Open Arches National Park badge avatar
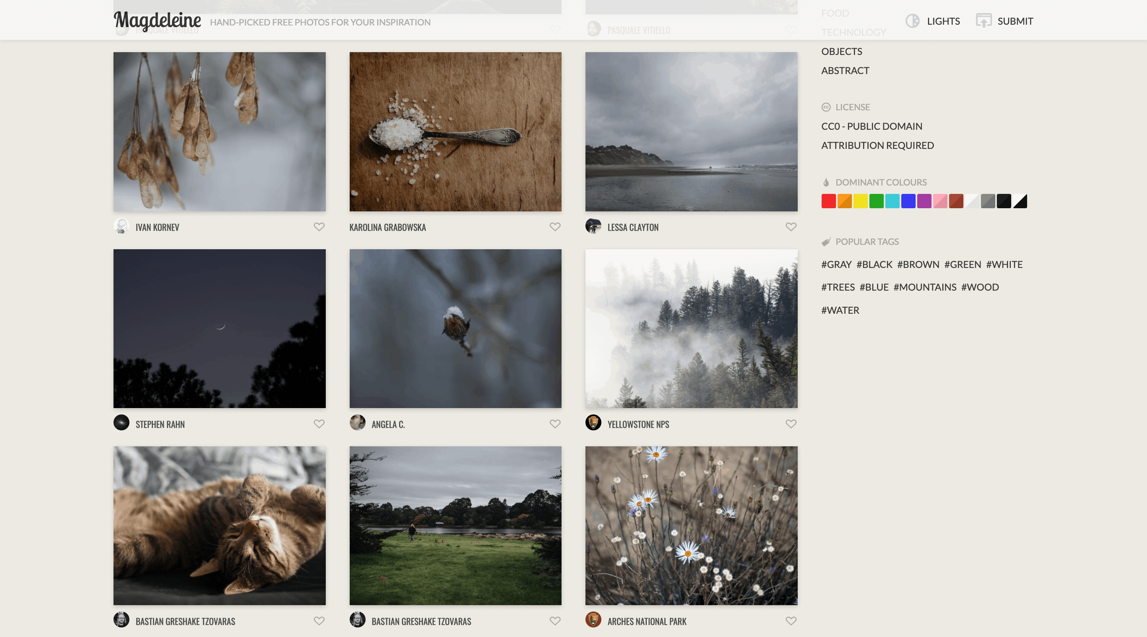The image size is (1147, 637). [x=593, y=619]
